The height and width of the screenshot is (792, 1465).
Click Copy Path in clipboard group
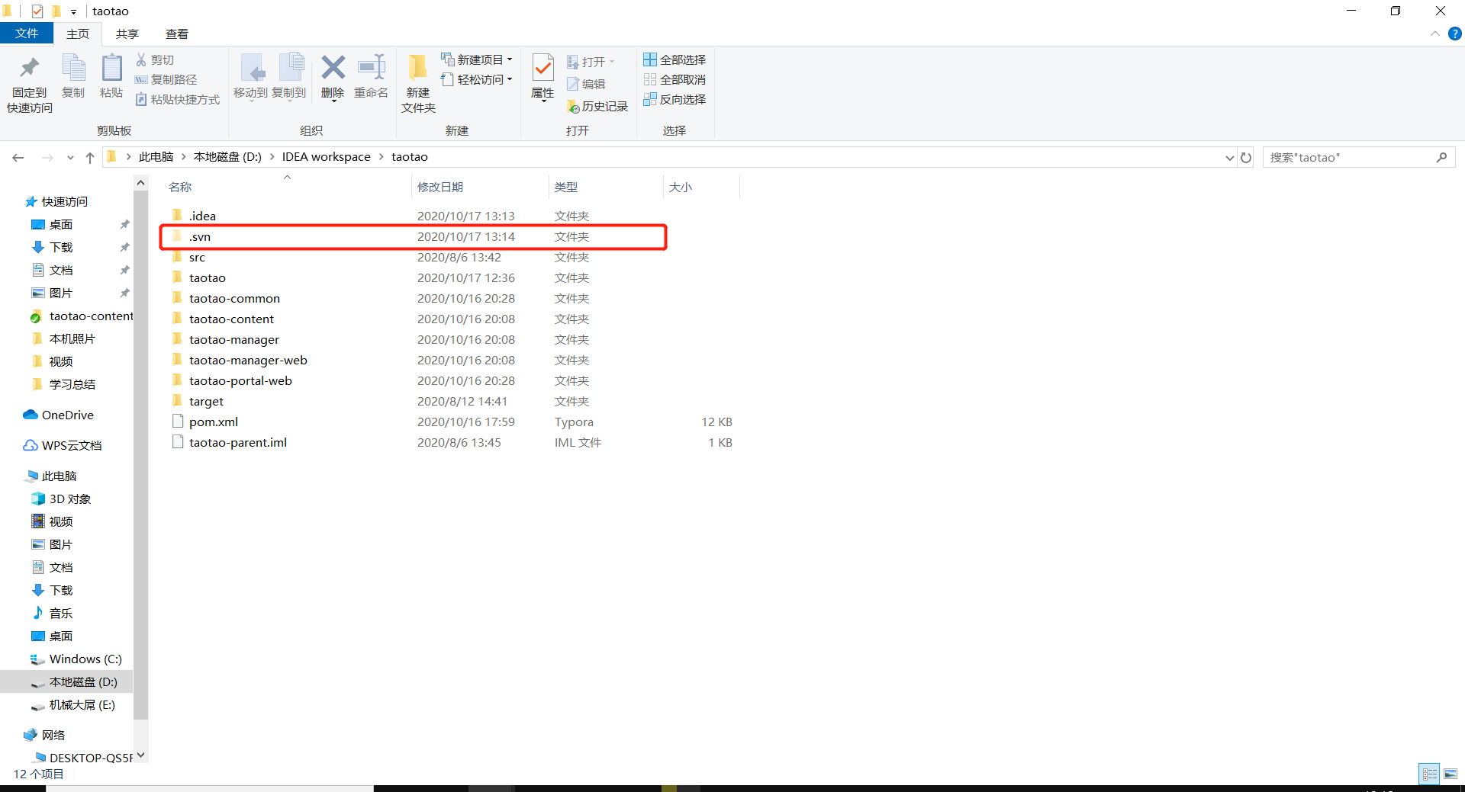[x=166, y=79]
